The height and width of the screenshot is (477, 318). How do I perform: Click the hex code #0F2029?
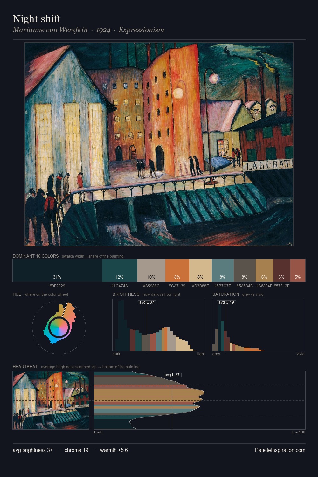[57, 286]
